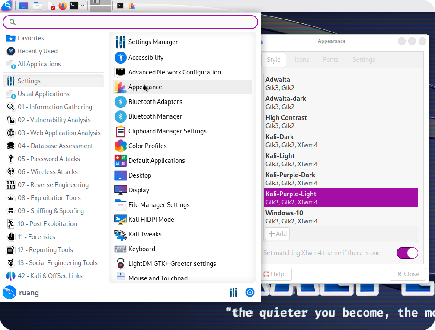Open terminal emulator from top panel
This screenshot has height=330, width=435.
coord(74,6)
